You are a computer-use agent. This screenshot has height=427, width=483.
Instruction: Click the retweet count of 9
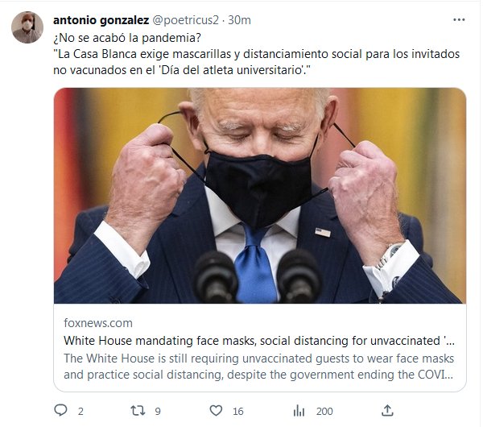pos(156,411)
